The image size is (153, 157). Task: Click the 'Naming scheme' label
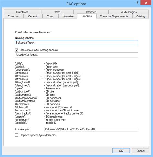24,38
